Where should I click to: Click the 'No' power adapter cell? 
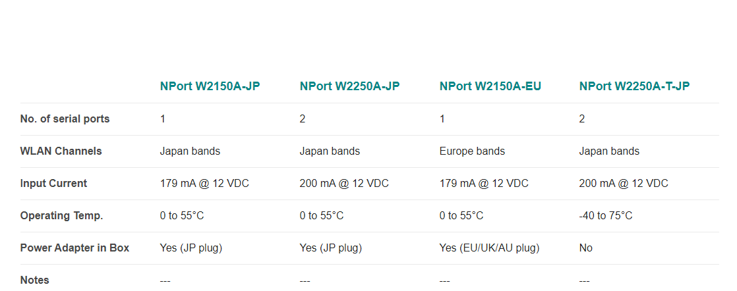pyautogui.click(x=585, y=248)
